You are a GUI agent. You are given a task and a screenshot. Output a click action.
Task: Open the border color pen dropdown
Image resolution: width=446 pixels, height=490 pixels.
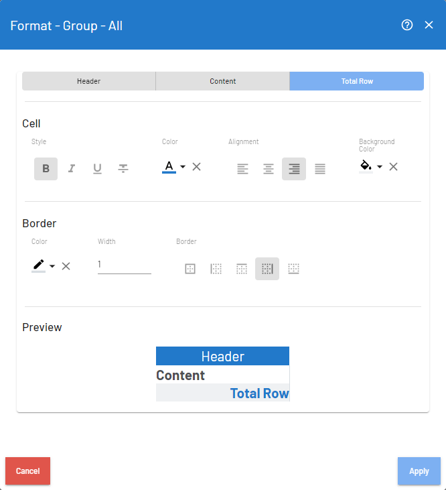point(52,266)
